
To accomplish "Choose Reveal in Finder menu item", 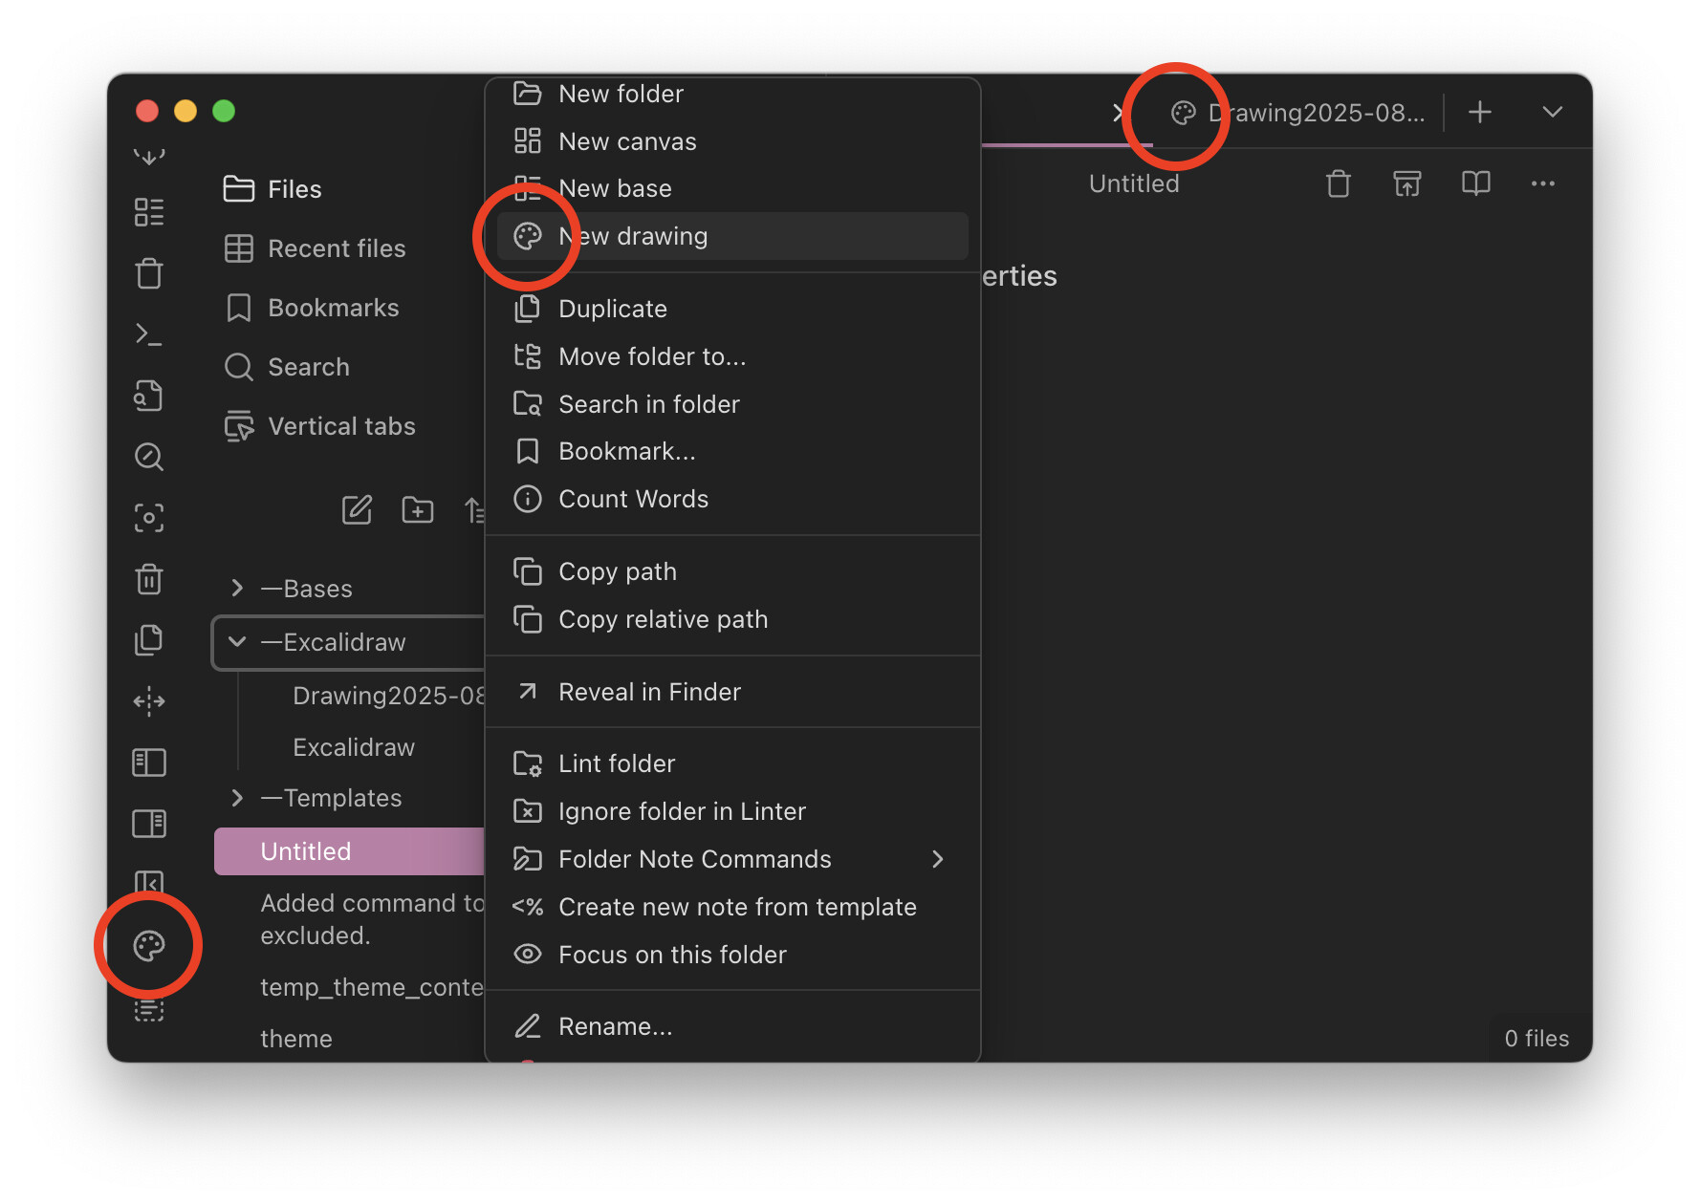I will [649, 692].
